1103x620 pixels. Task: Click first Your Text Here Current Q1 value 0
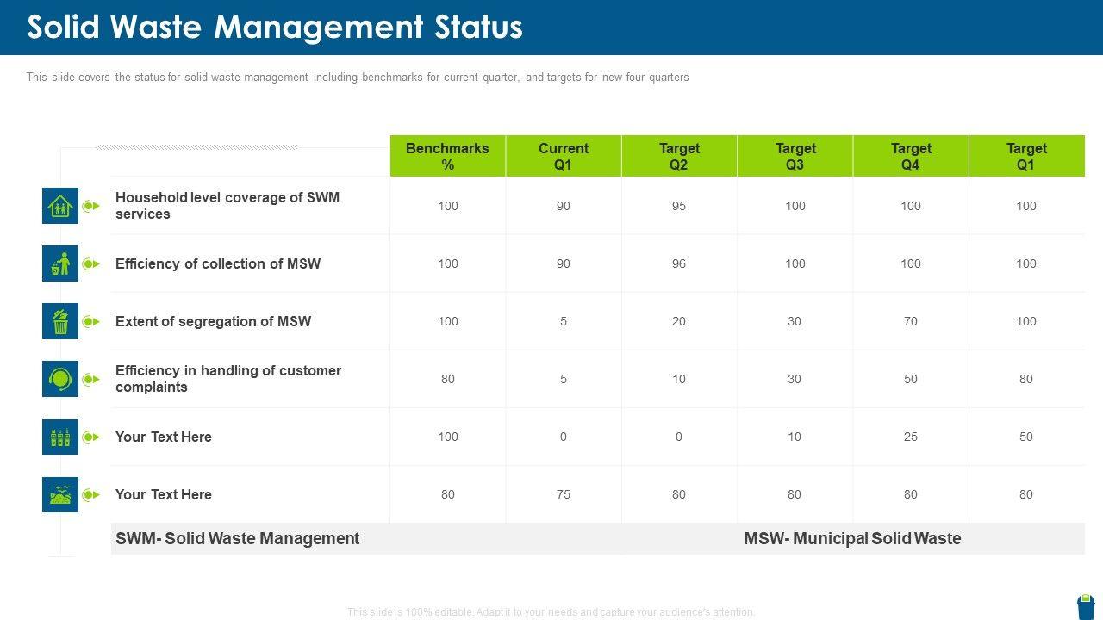[x=564, y=437]
